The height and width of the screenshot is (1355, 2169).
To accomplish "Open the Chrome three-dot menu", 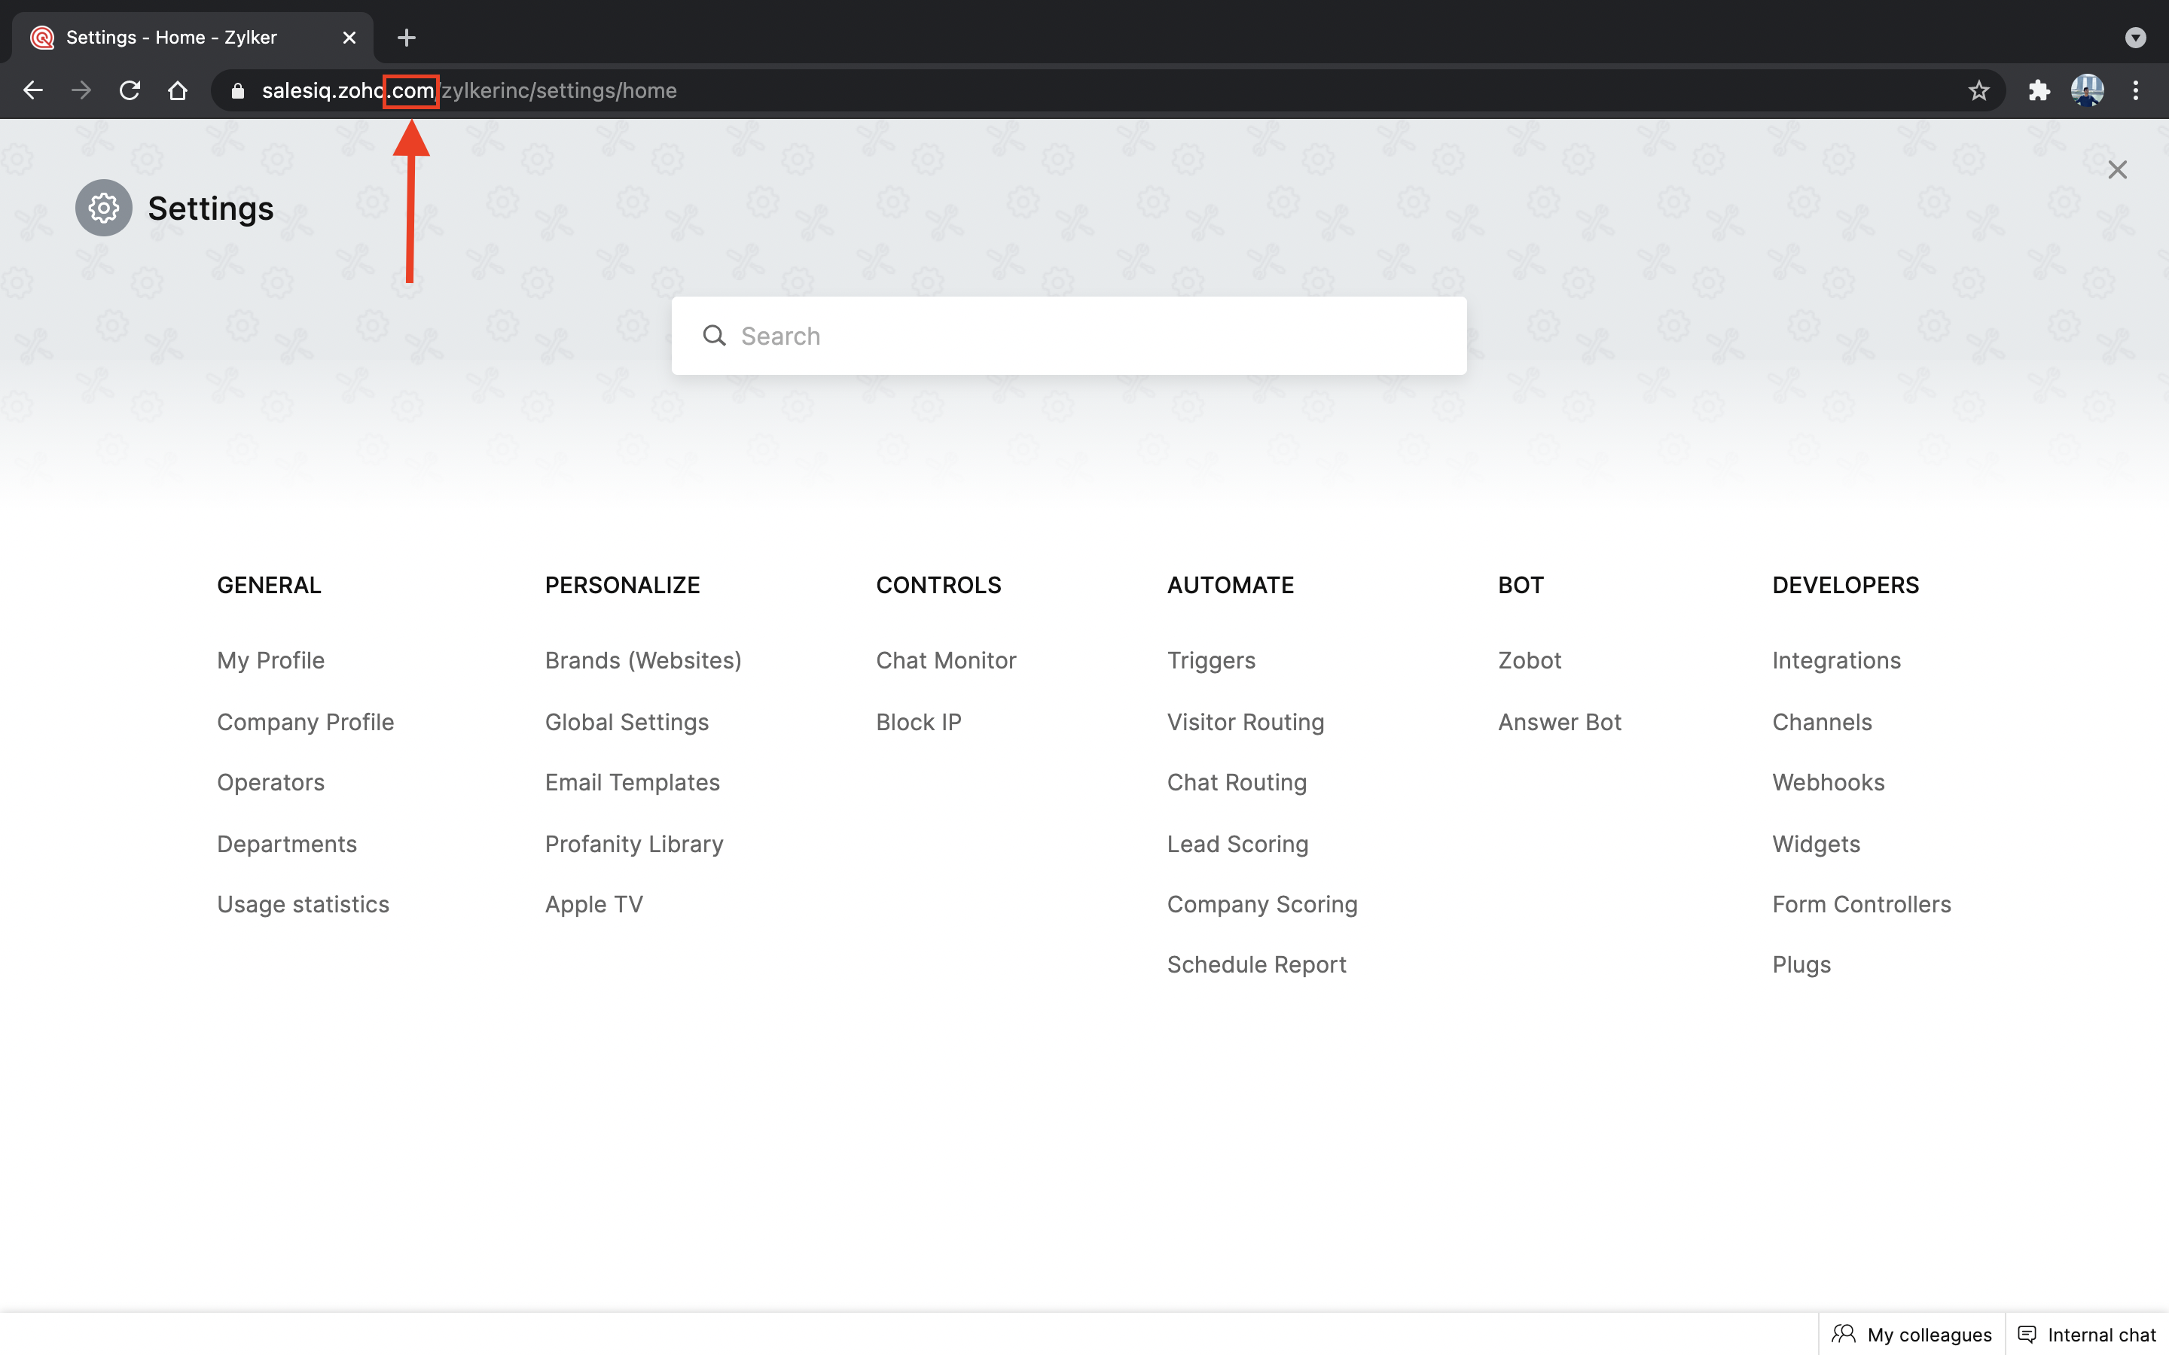I will click(2136, 90).
